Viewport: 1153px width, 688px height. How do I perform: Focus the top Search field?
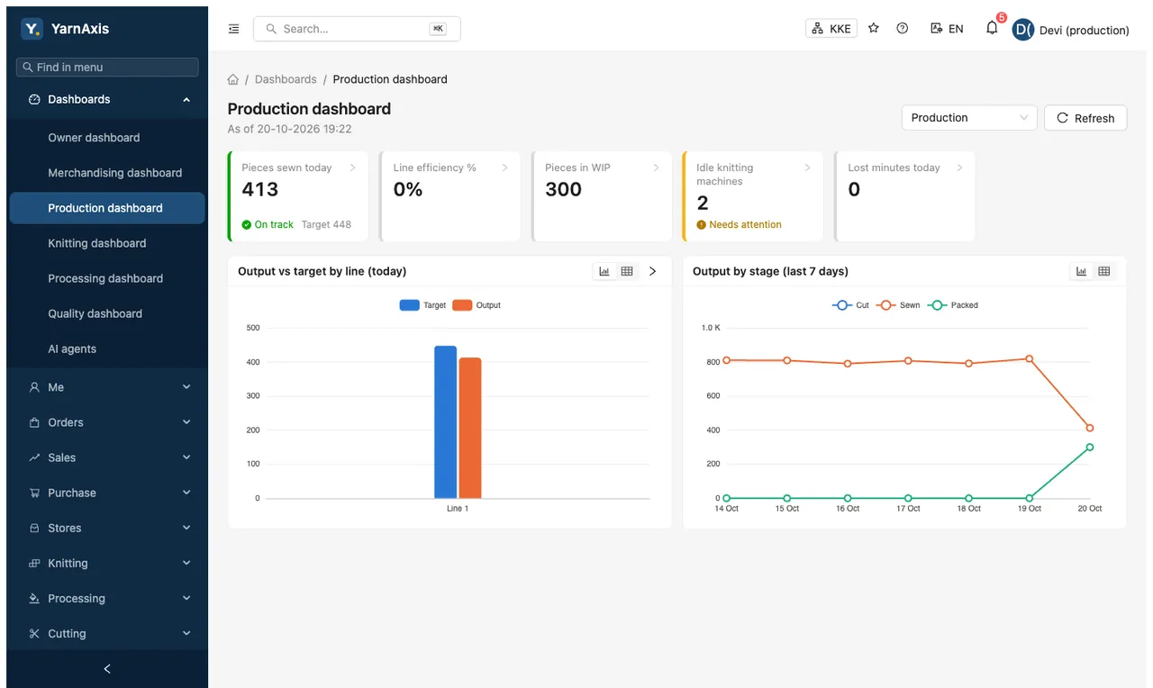pos(357,29)
